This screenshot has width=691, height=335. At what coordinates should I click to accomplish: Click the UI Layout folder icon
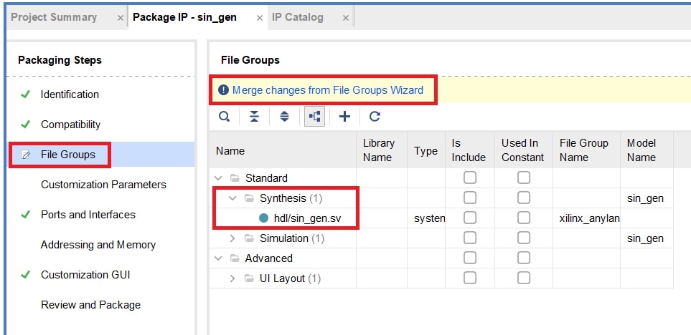pos(249,278)
